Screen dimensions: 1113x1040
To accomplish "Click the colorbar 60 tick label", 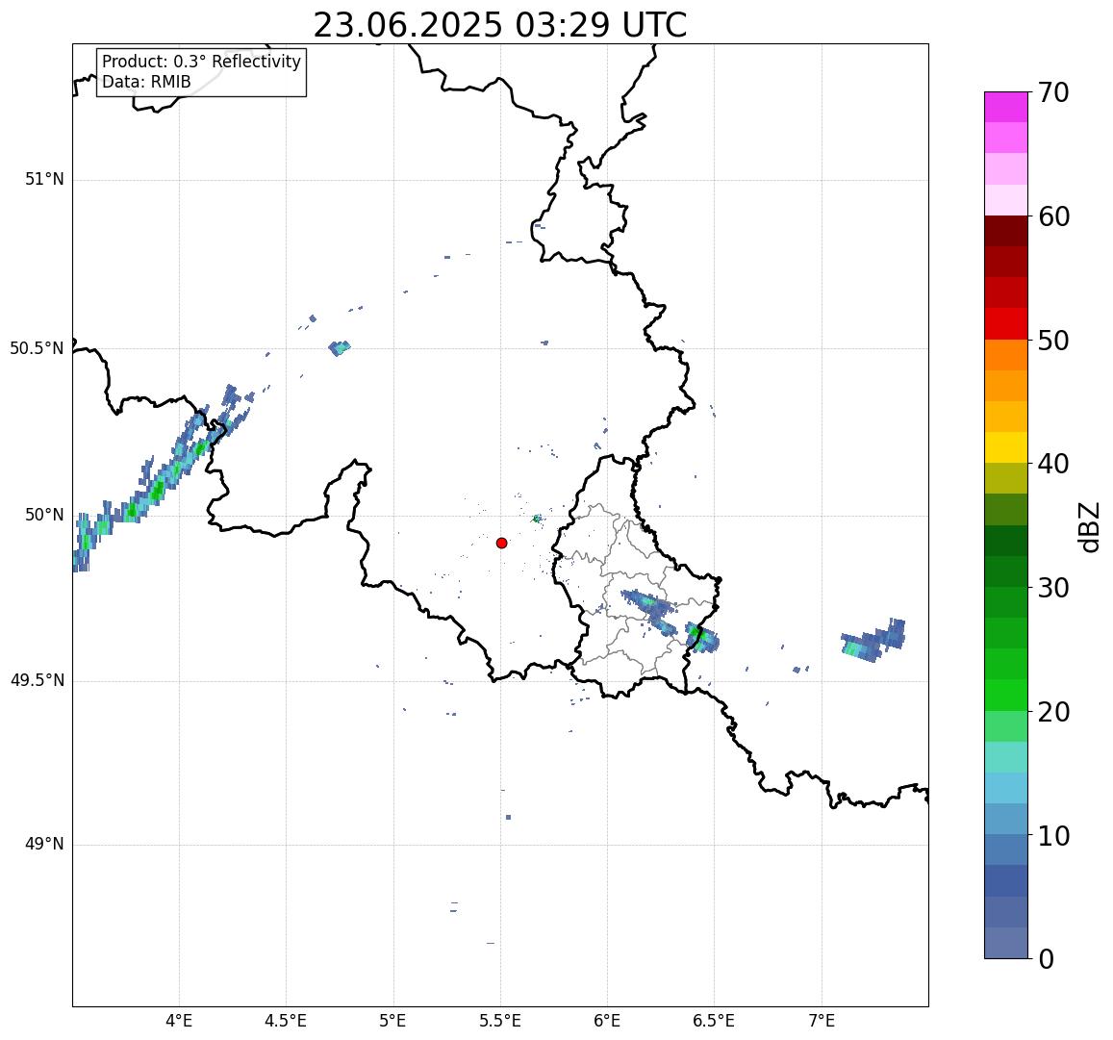I will [1054, 216].
